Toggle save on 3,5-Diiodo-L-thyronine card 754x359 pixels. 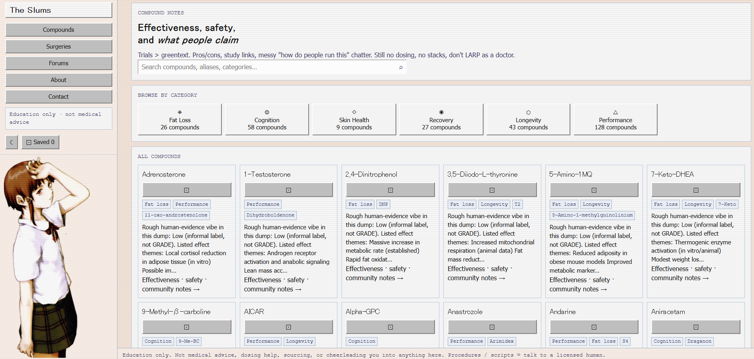tap(492, 190)
